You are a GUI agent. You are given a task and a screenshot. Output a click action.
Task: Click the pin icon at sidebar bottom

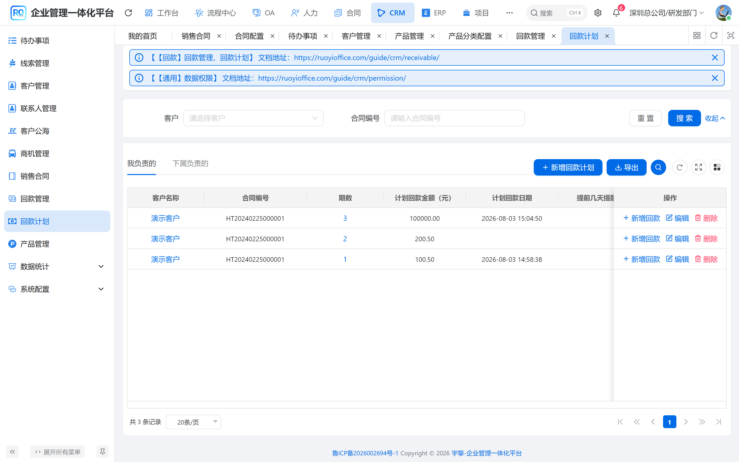pyautogui.click(x=103, y=452)
